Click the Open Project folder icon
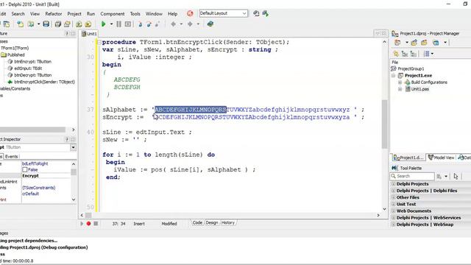Image resolution: width=471 pixels, height=265 pixels. (67, 24)
